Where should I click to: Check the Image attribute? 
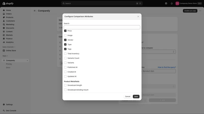[65, 35]
